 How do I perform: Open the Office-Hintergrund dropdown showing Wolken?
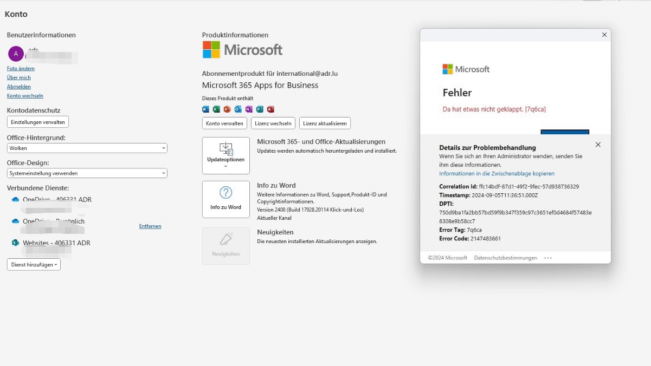click(87, 148)
